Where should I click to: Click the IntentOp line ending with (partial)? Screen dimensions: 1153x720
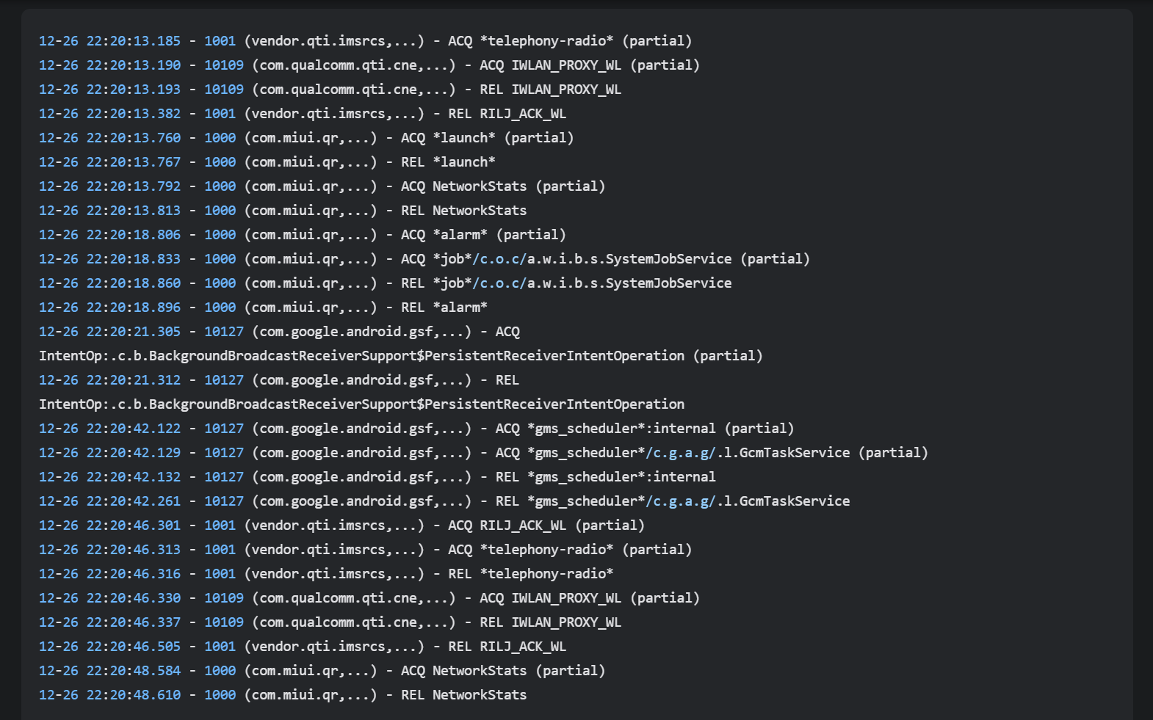point(401,356)
